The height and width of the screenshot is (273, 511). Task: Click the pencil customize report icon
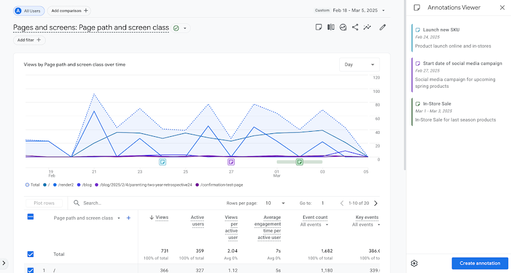click(383, 27)
